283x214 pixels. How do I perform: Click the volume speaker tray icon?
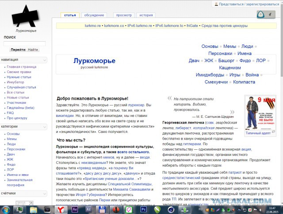click(260, 210)
